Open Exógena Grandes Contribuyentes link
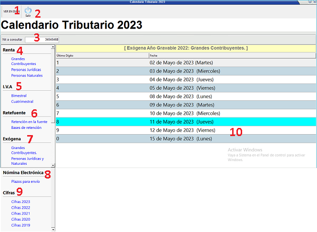This screenshot has height=232, width=317. (x=24, y=150)
